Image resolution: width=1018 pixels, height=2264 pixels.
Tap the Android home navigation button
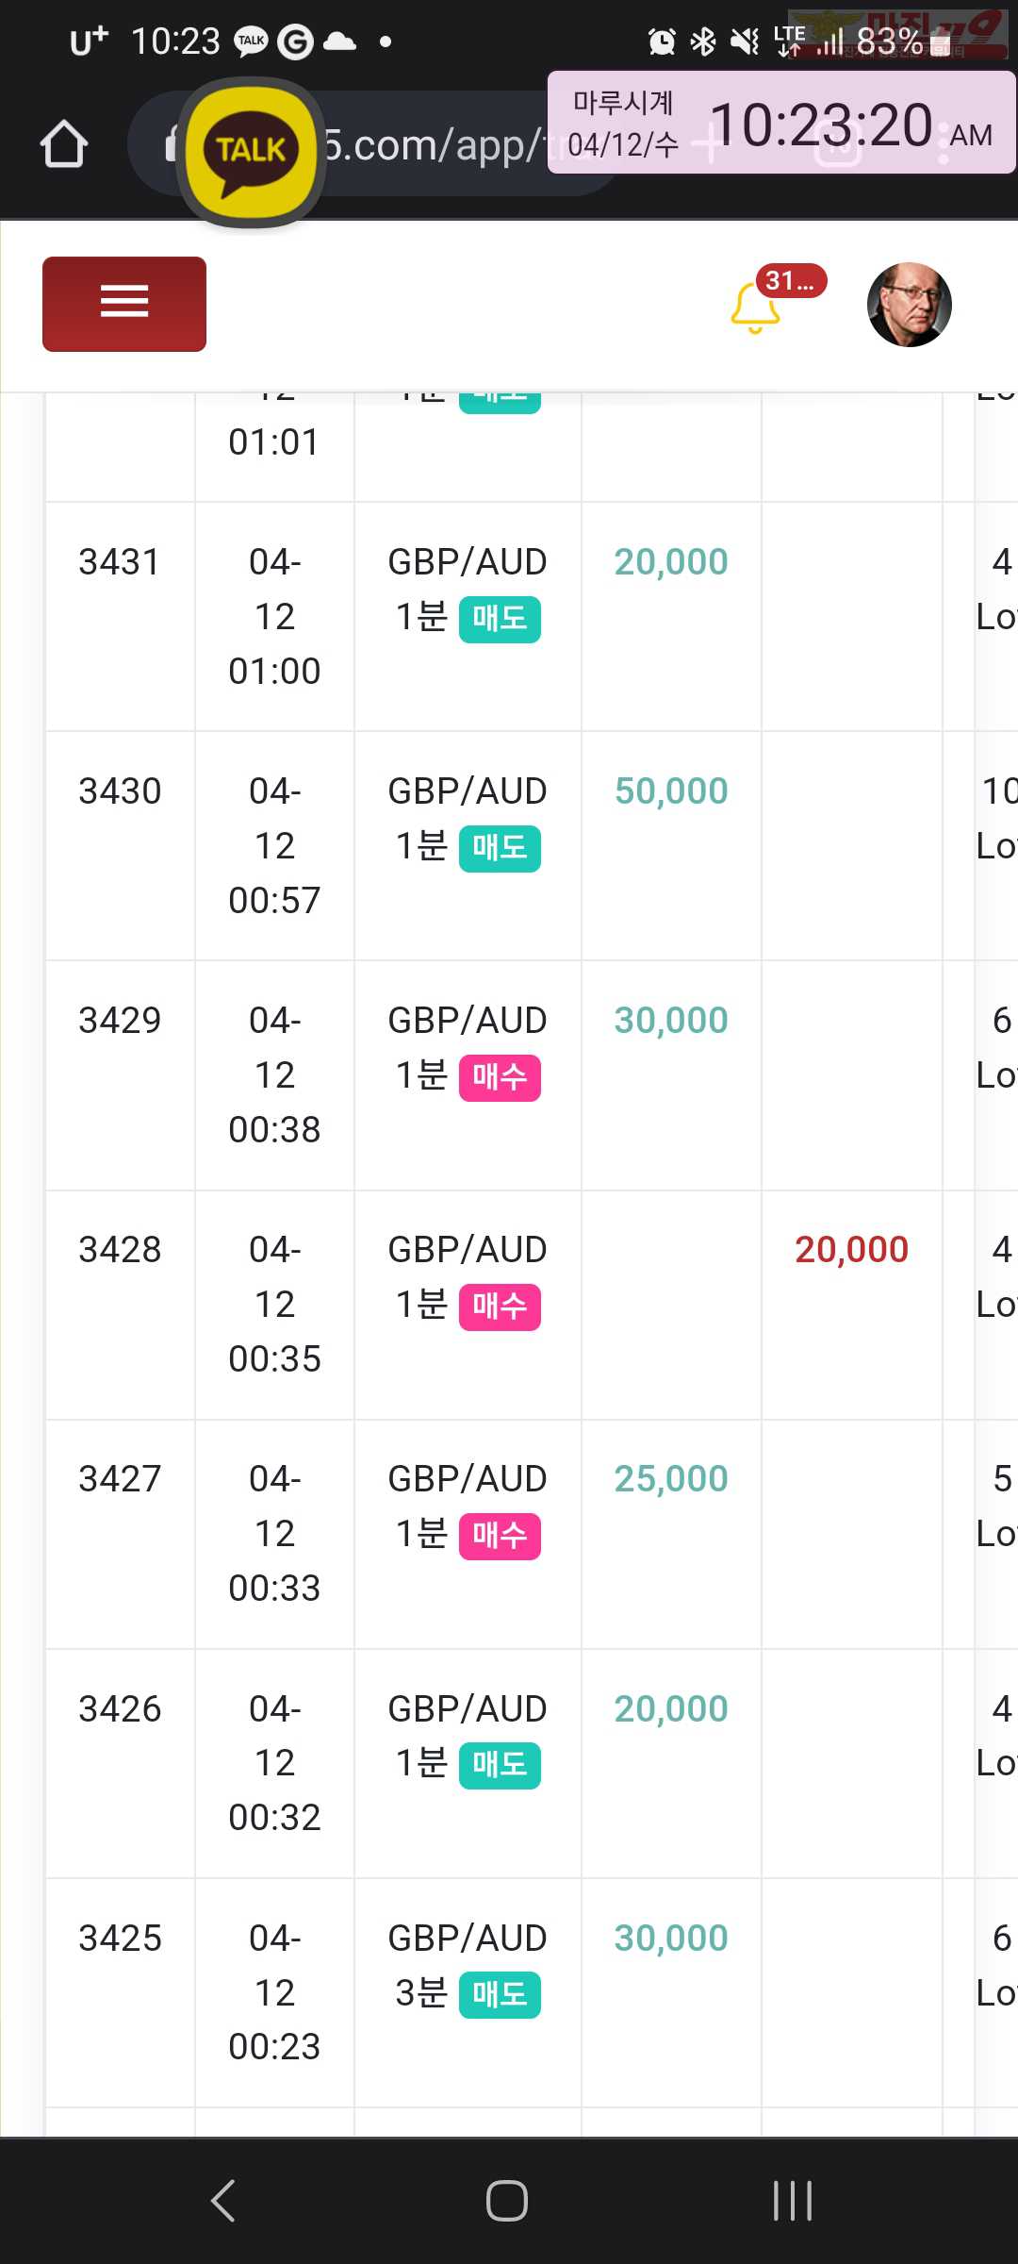pos(507,2201)
